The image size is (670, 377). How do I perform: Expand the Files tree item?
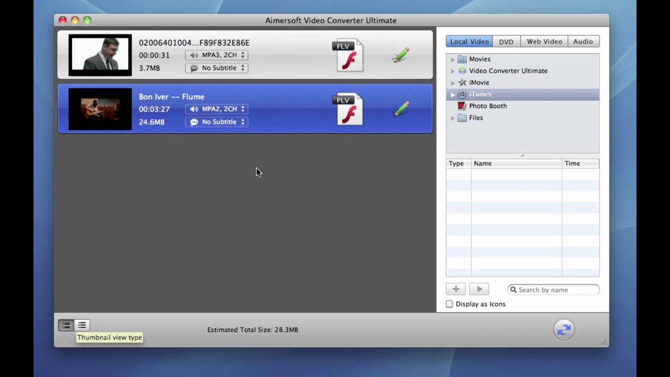[453, 118]
